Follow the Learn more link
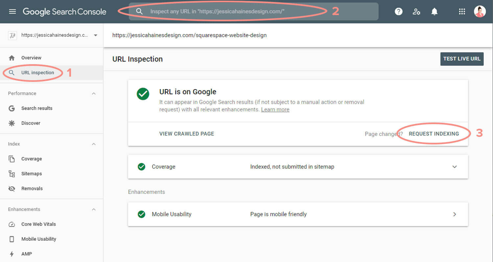The height and width of the screenshot is (262, 493). pyautogui.click(x=275, y=110)
